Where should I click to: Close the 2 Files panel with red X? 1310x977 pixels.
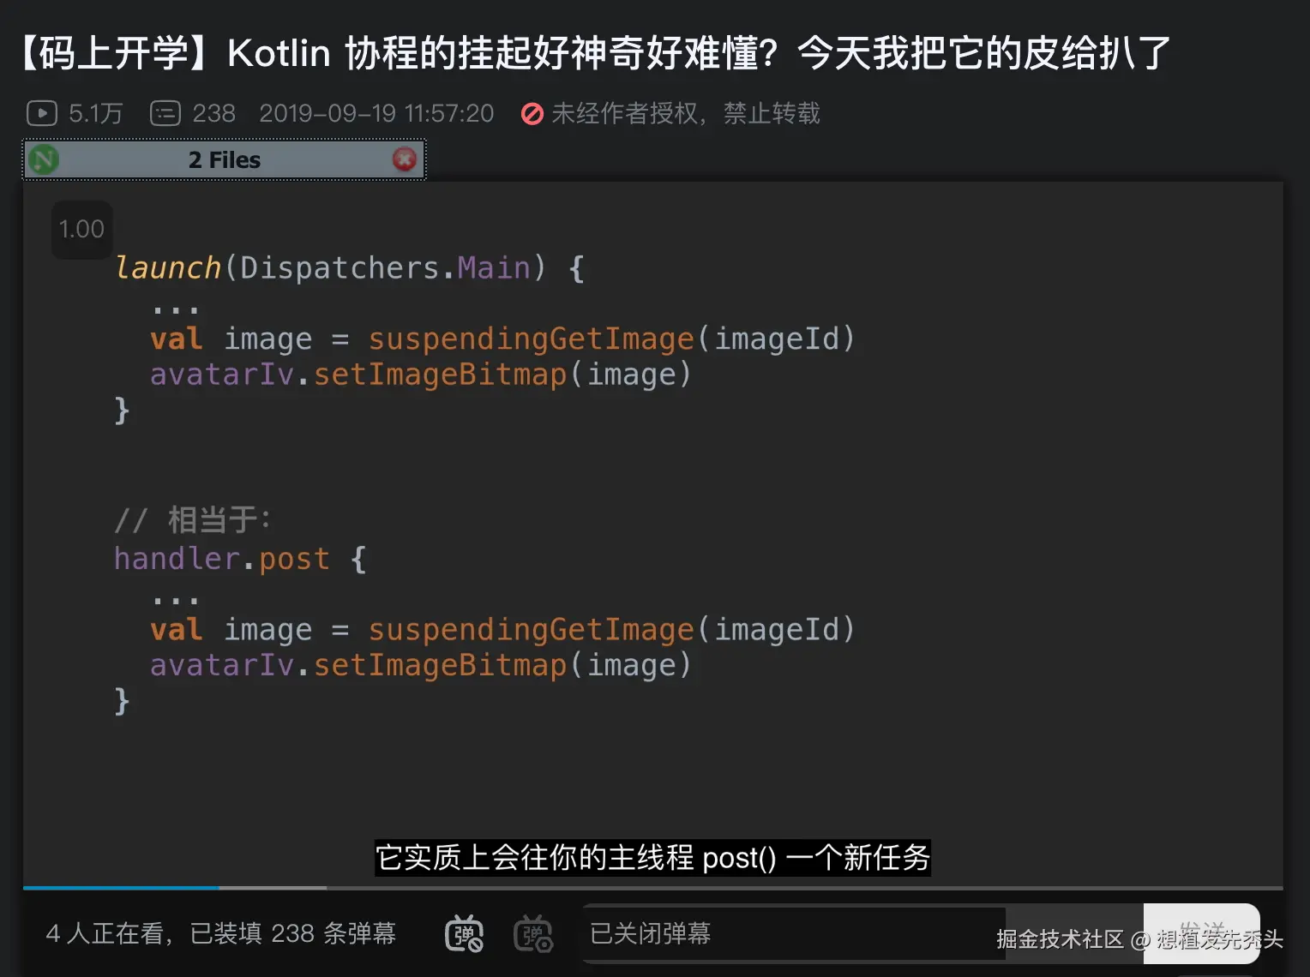pos(405,159)
